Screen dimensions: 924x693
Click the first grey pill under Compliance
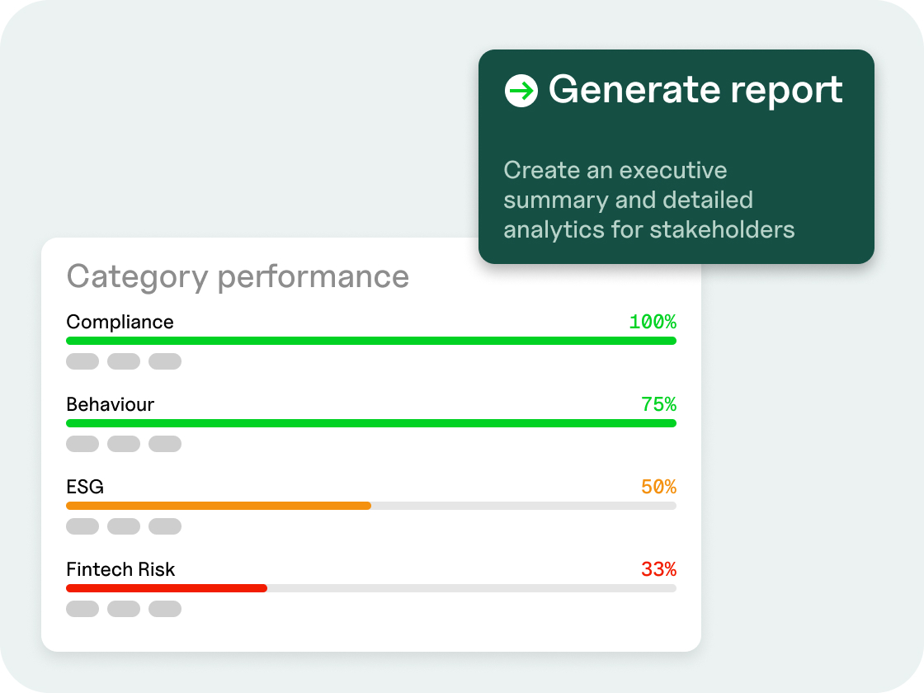(x=82, y=361)
